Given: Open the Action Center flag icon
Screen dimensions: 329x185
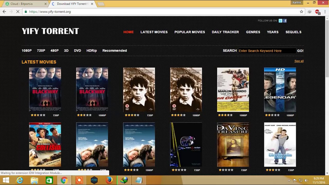Looking at the screenshot, I should [x=295, y=180].
